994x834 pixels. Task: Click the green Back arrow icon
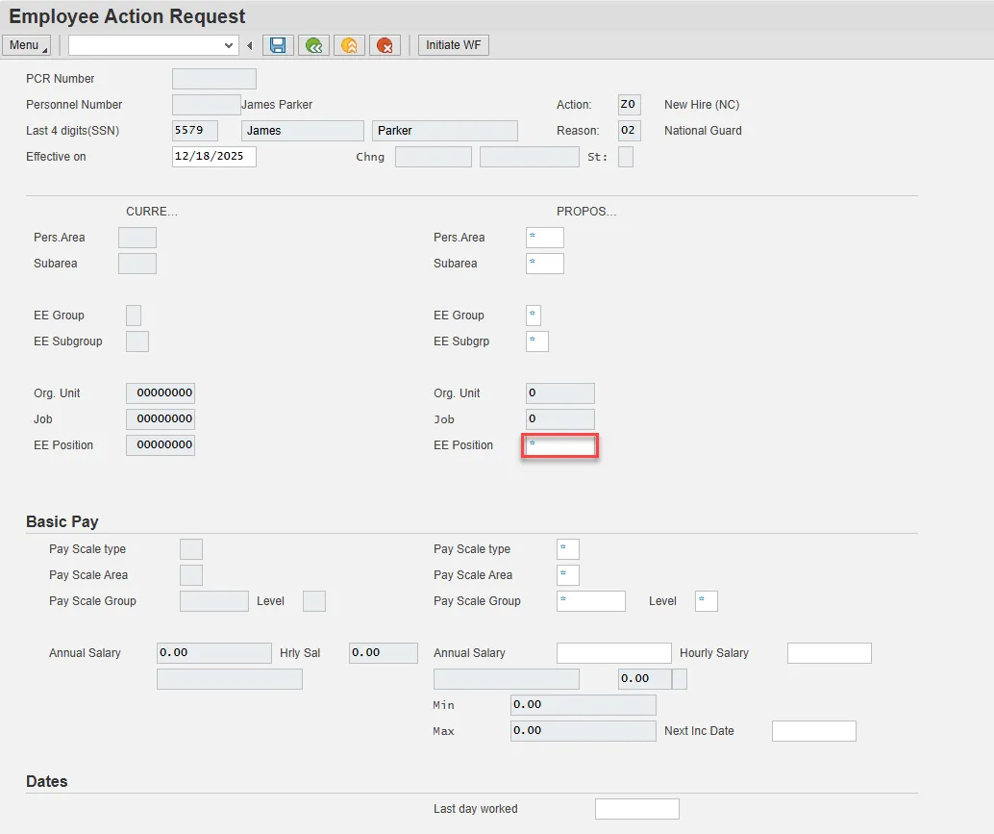(x=313, y=45)
